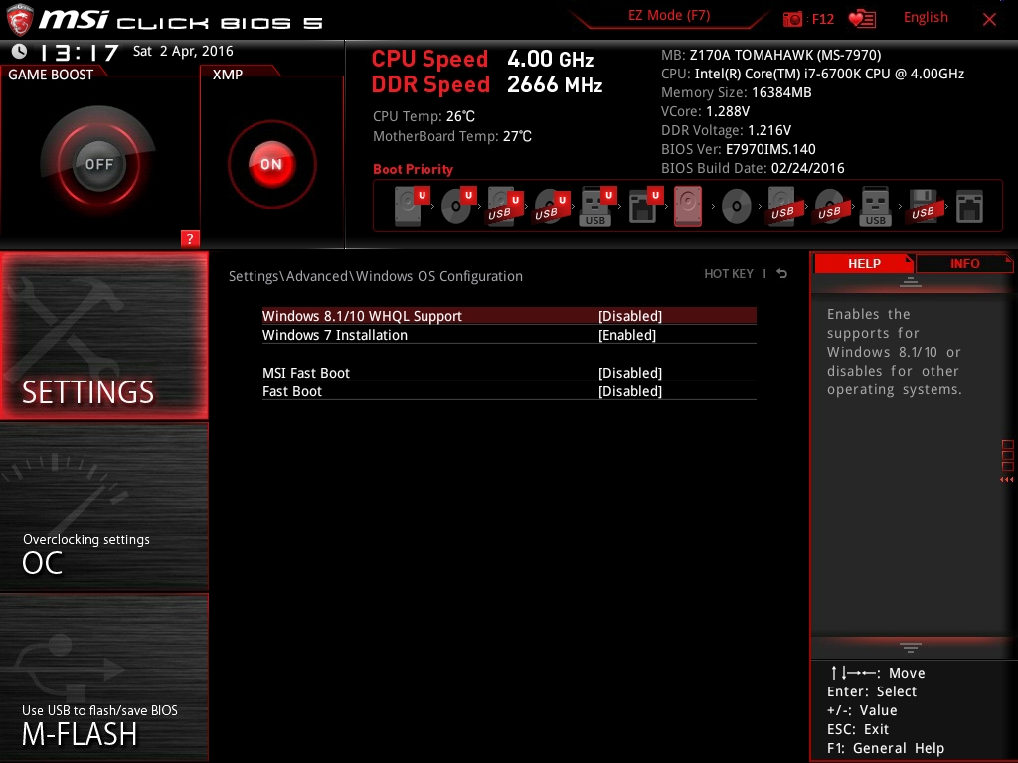Click the VCore: 1.288V line
The width and height of the screenshot is (1018, 763).
(x=705, y=111)
